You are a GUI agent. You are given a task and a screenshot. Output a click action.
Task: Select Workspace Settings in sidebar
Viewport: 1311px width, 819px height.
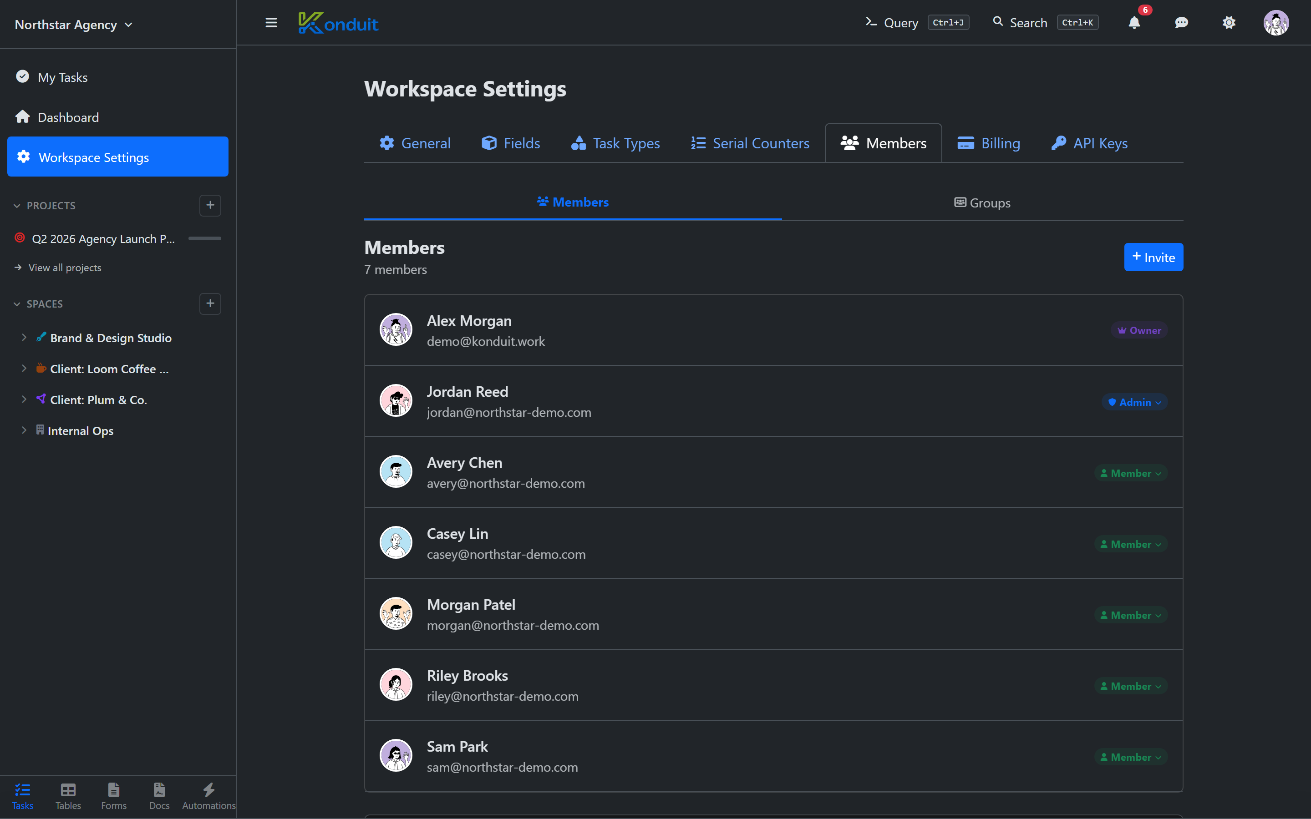[117, 157]
